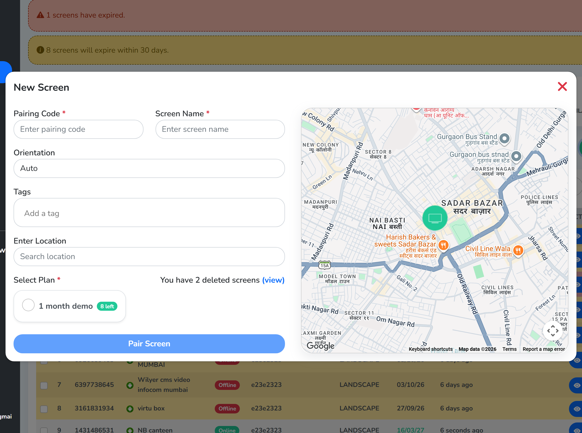The width and height of the screenshot is (582, 433).
Task: Click the Gurgaon bus stnad map pin
Action: [516, 156]
